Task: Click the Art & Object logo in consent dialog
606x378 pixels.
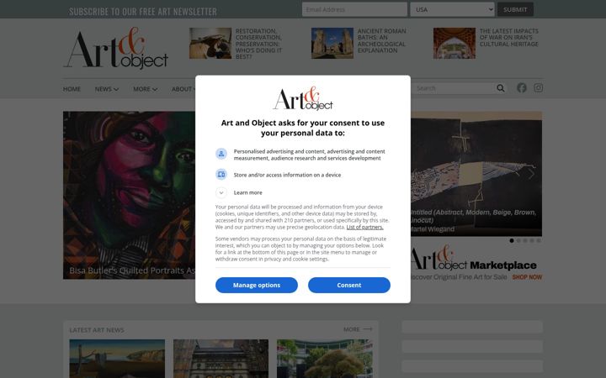Action: coord(303,98)
